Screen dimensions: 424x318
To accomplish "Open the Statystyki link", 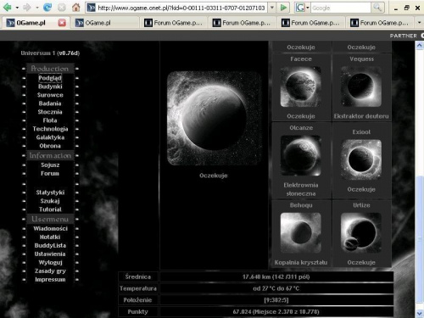I will (50, 192).
